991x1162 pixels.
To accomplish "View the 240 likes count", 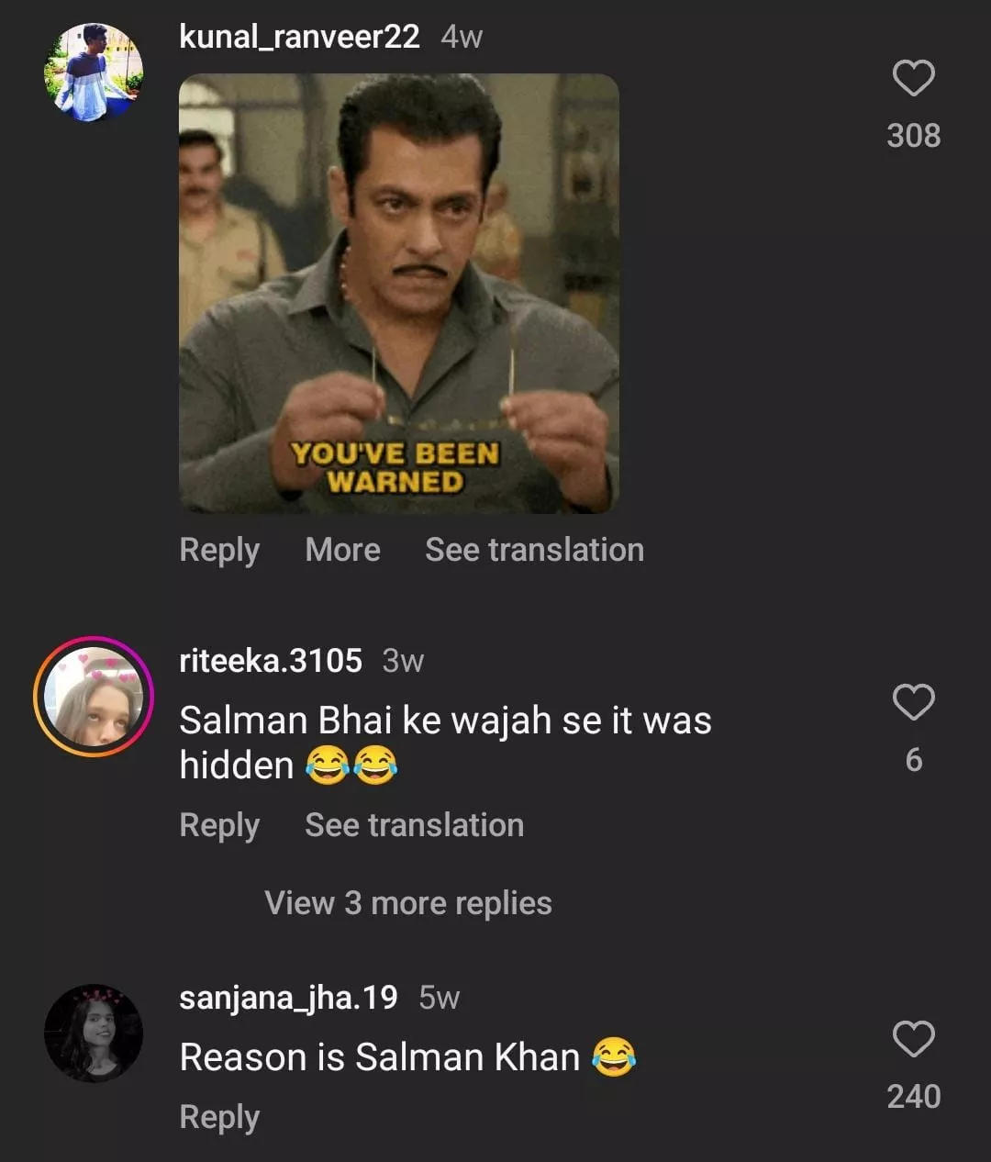I will click(913, 1097).
